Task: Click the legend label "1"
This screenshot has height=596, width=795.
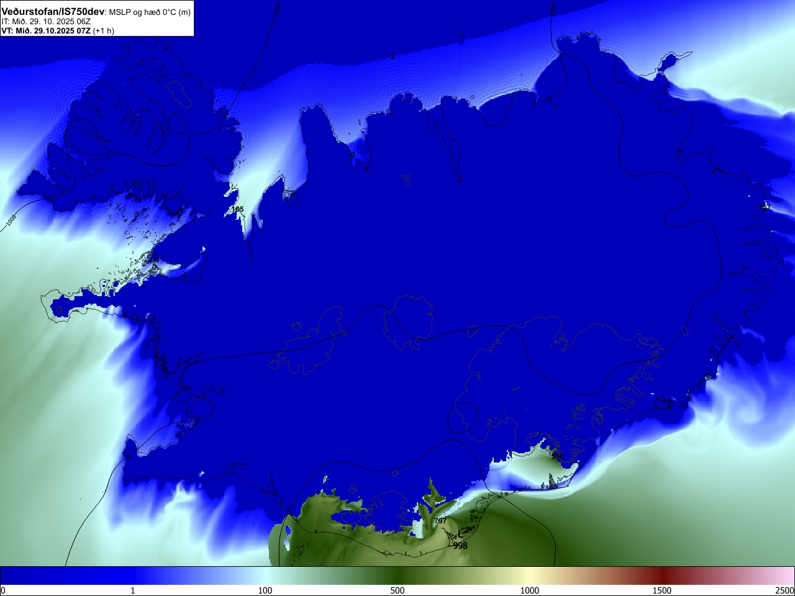Action: tap(132, 590)
